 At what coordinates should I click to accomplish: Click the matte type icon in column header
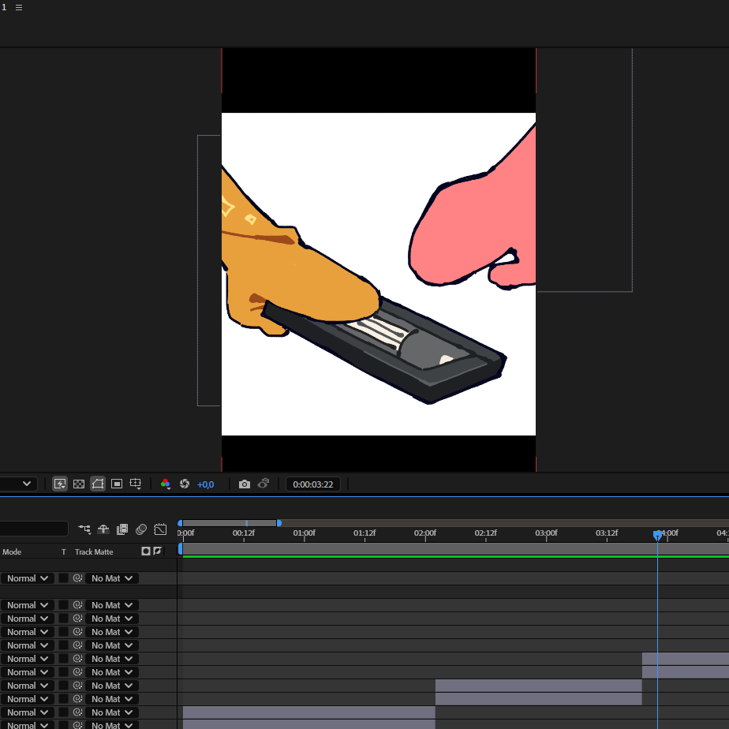pyautogui.click(x=146, y=551)
